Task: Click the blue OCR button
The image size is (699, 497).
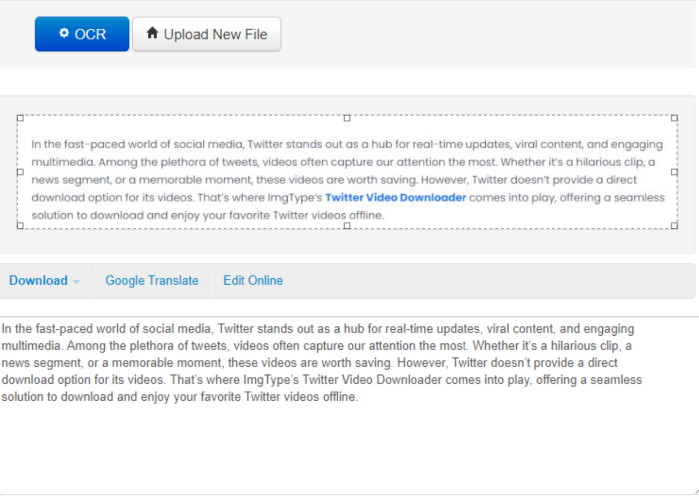Action: (82, 34)
